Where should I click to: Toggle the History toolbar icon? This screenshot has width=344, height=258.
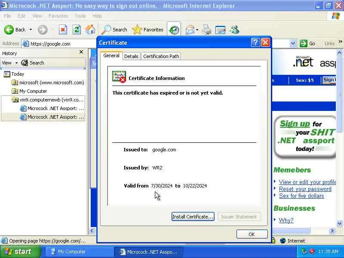pyautogui.click(x=174, y=30)
